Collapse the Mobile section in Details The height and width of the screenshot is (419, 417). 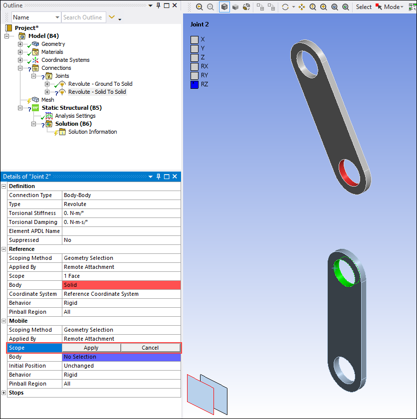[3, 321]
